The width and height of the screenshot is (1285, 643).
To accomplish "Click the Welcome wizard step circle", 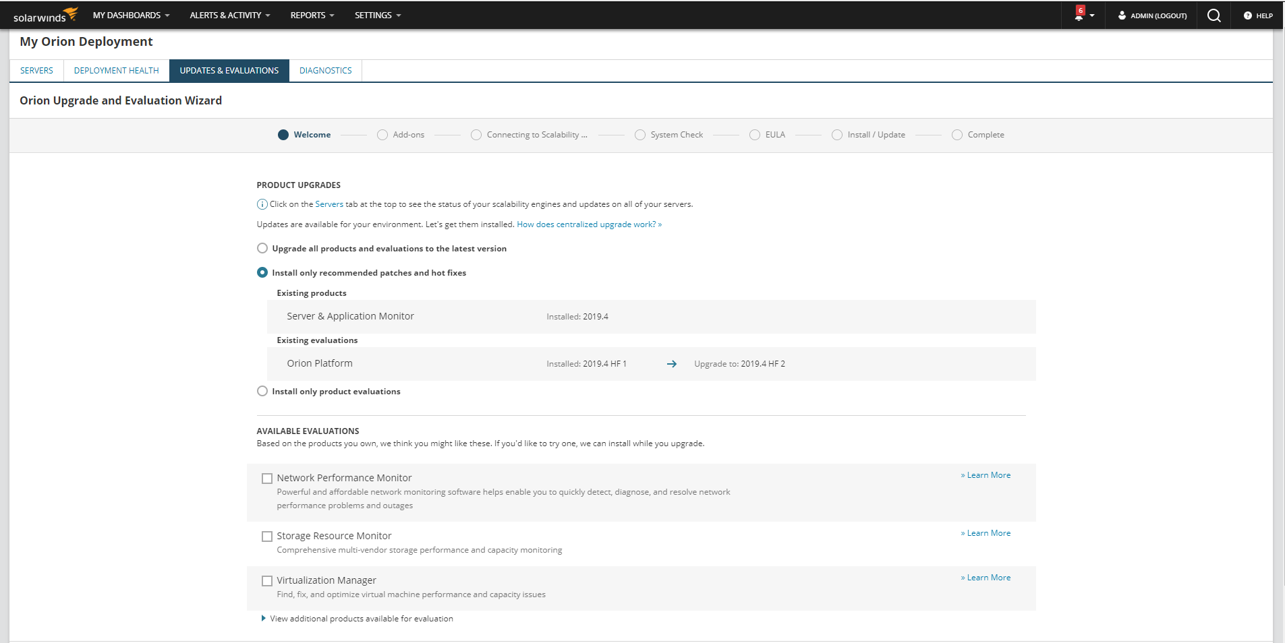I will (283, 135).
